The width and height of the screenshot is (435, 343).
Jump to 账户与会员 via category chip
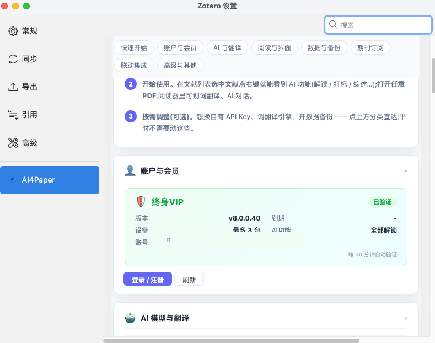[180, 48]
